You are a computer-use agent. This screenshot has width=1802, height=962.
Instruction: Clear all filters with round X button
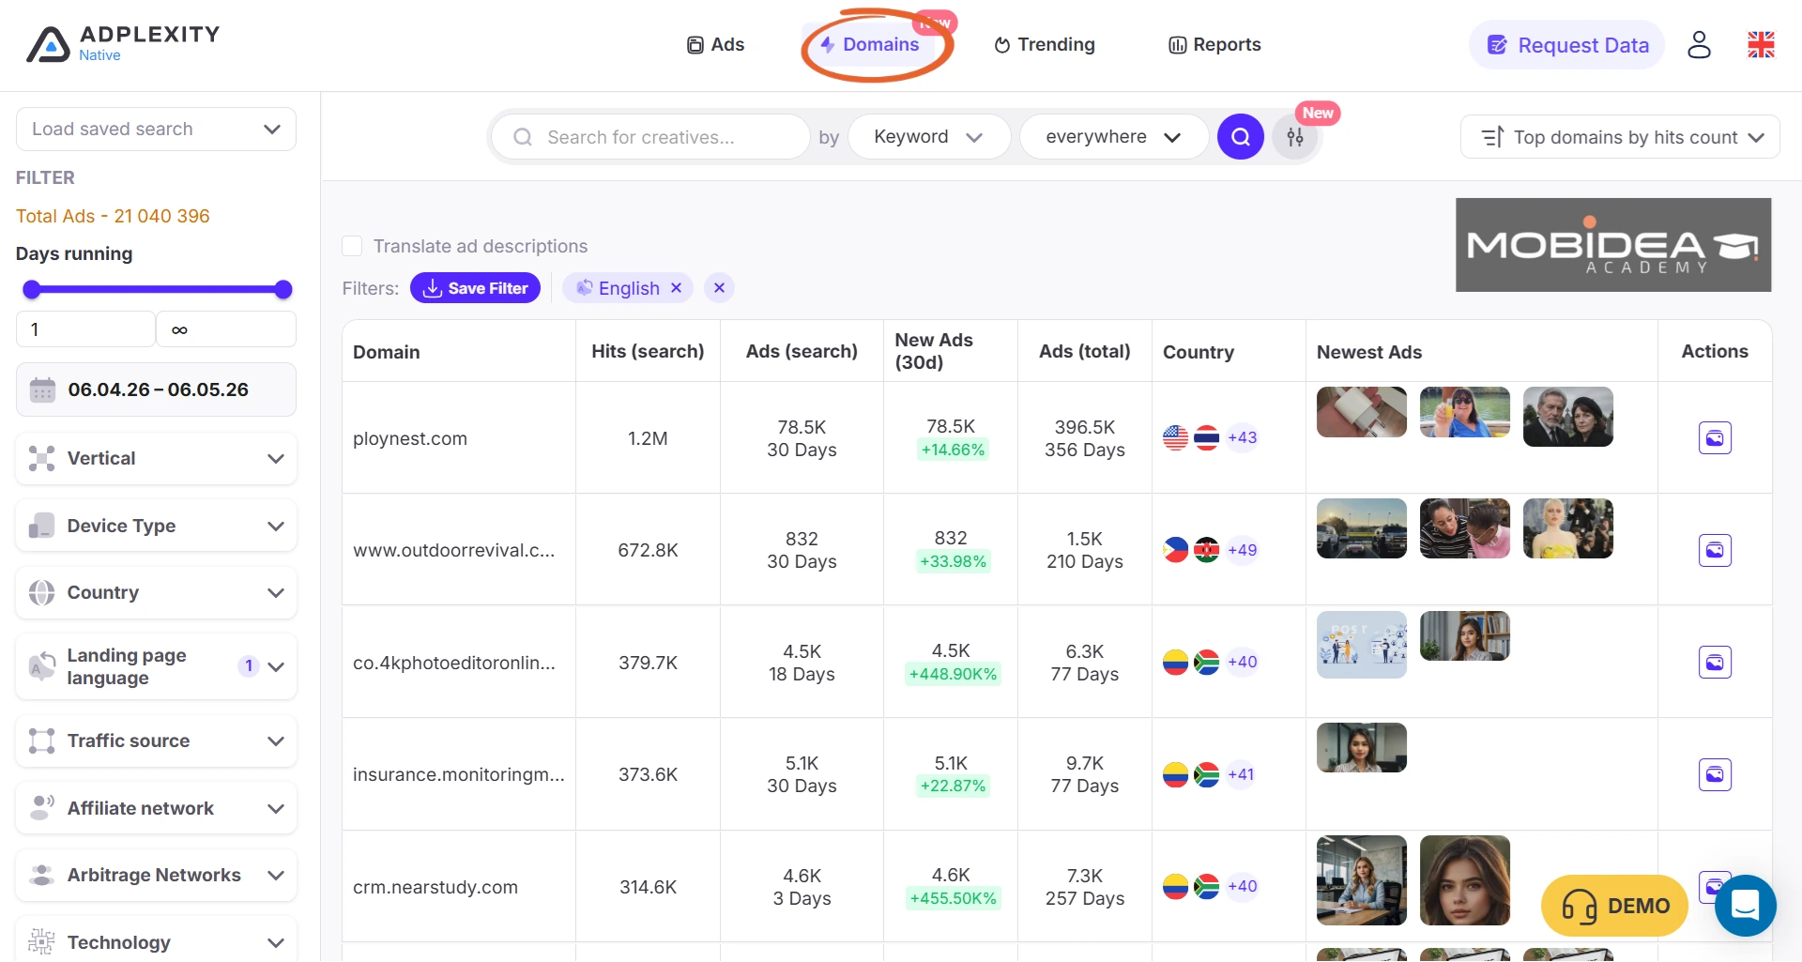coord(719,288)
